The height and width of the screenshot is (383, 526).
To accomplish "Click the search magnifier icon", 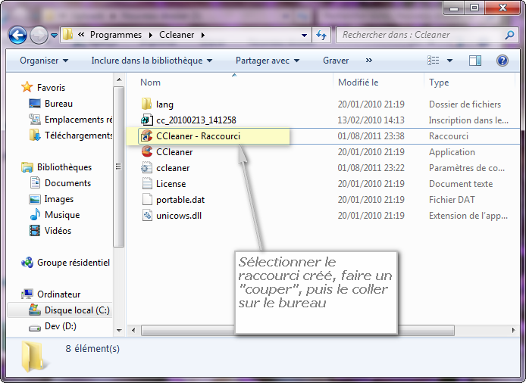I will coord(509,35).
